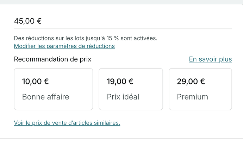Apply the middle recommended price option
243x141 pixels.
[x=131, y=89]
